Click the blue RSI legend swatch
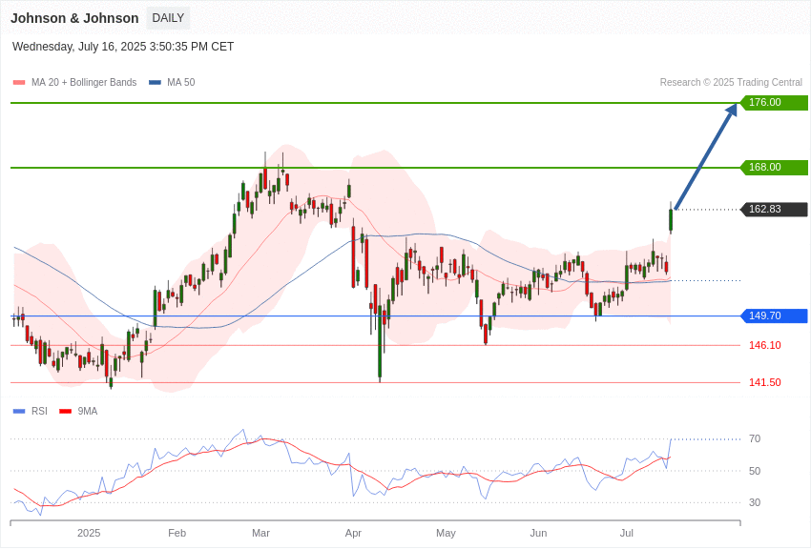Viewport: 811px width, 549px height. pos(19,412)
